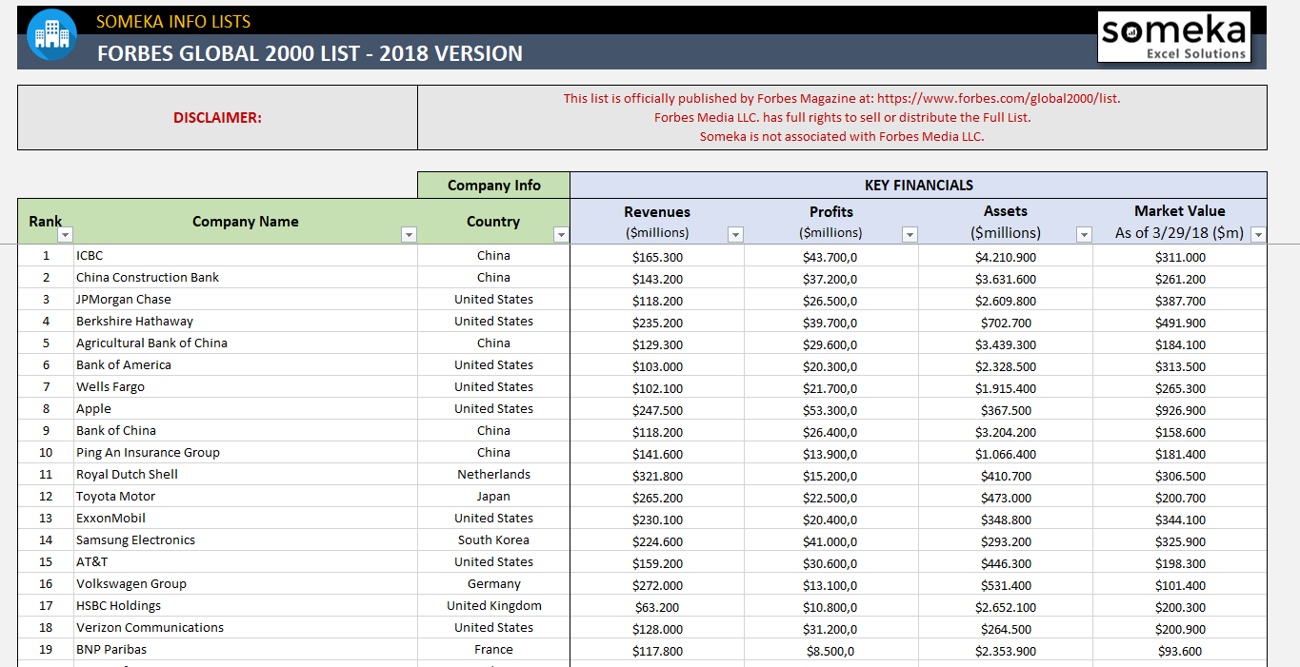The height and width of the screenshot is (667, 1300).
Task: Select the Netherlands country cell
Action: pyautogui.click(x=494, y=475)
